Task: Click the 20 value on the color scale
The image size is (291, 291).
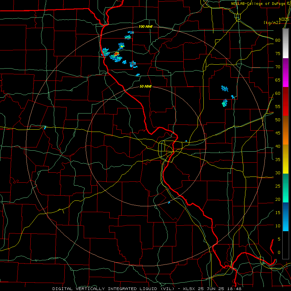Action: pos(278,199)
